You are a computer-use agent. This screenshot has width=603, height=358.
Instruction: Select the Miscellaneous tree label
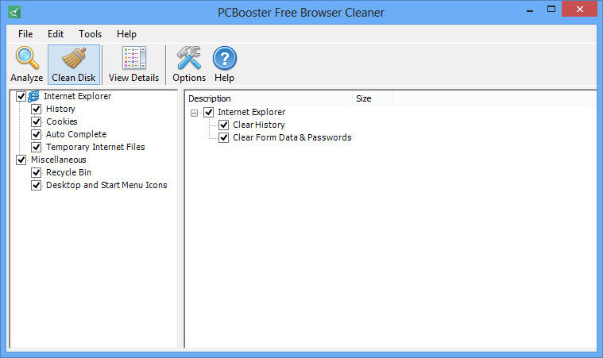coord(59,160)
